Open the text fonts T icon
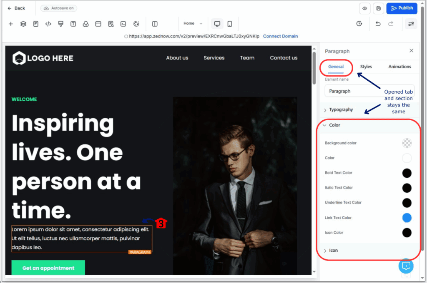Screen dimensions: 427x283 73,24
